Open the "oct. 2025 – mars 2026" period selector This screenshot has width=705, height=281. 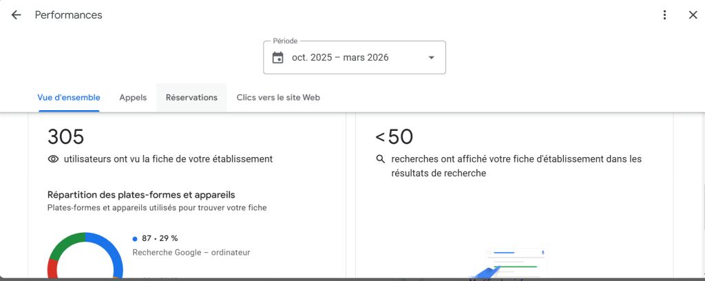click(x=340, y=58)
